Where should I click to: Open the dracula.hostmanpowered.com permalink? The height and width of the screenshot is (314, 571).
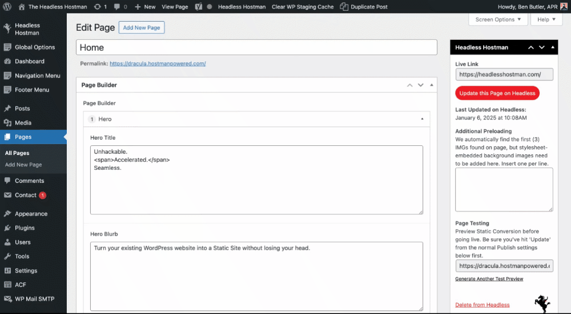158,64
